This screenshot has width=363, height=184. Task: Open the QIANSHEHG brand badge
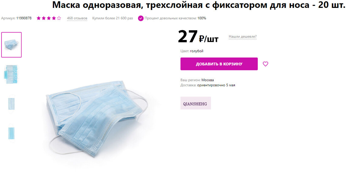tap(196, 103)
